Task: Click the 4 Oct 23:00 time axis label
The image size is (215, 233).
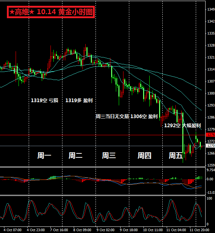Action: [36, 230]
